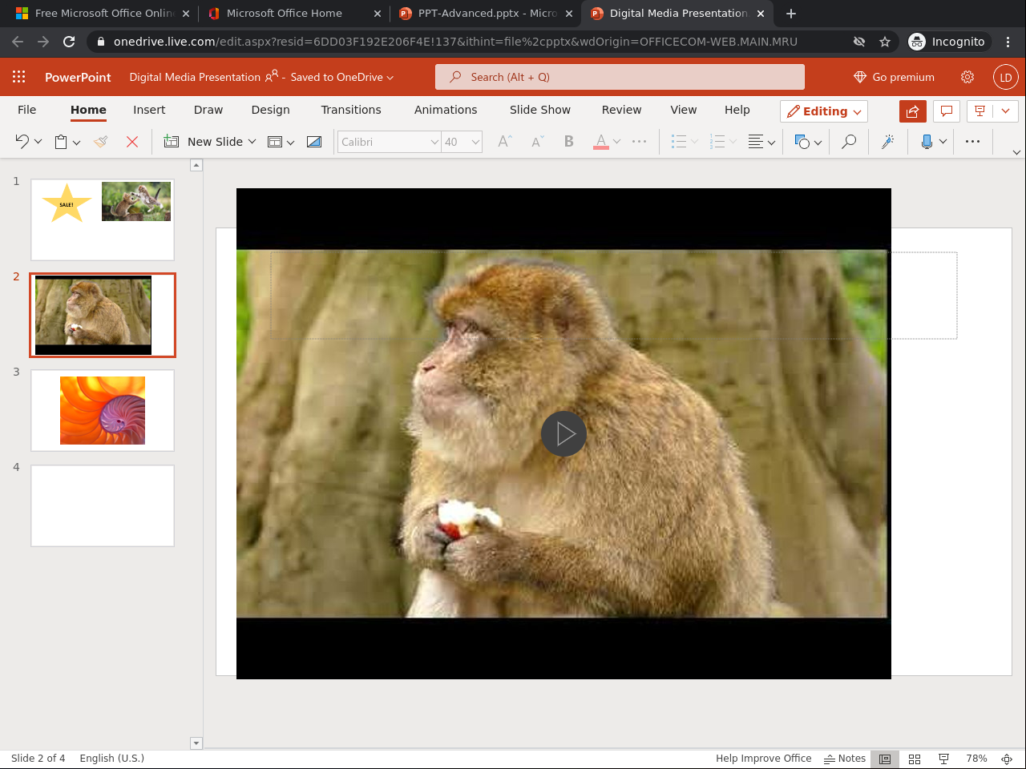Image resolution: width=1026 pixels, height=769 pixels.
Task: Switch to Slide Sorter view icon
Action: (x=915, y=759)
